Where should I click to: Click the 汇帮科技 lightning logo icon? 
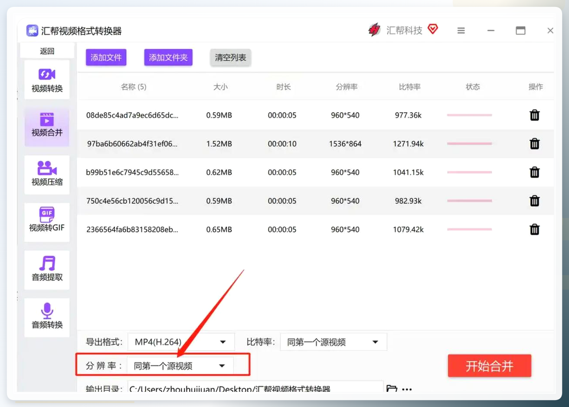(374, 30)
